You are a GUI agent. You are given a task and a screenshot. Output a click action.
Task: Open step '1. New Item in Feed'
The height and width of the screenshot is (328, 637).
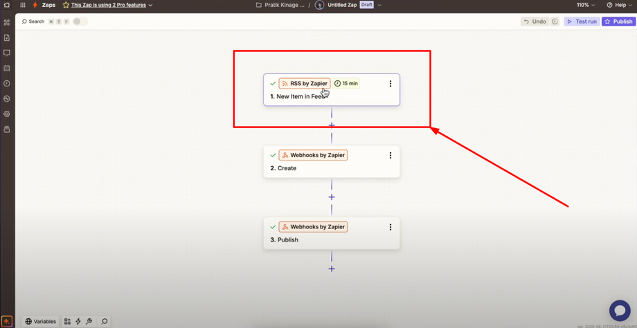click(x=332, y=90)
